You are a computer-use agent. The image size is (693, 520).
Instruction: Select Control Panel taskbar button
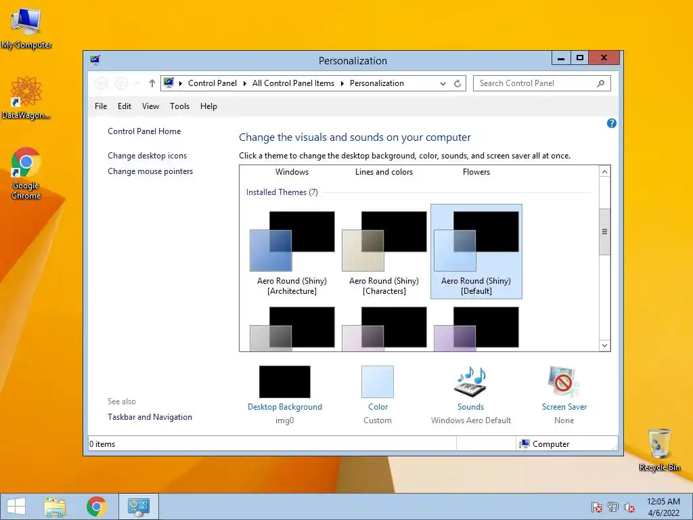(x=138, y=506)
